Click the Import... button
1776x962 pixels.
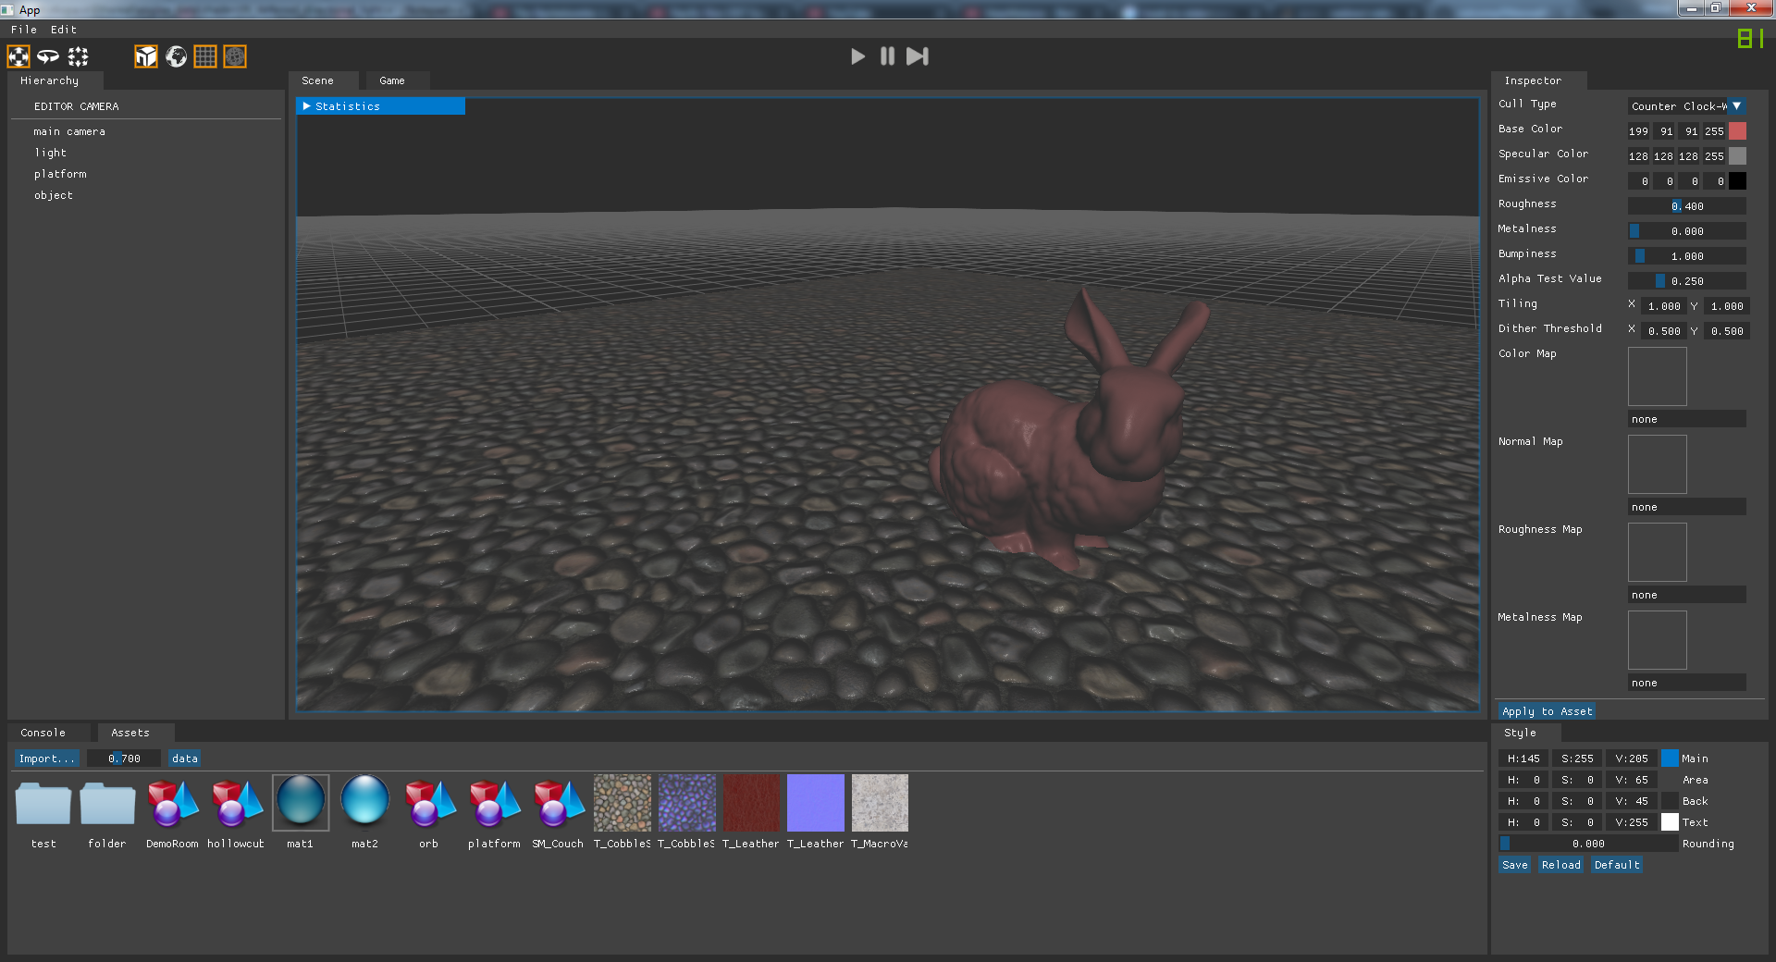click(x=46, y=758)
